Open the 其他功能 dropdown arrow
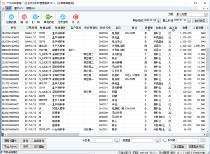Image resolution: width=210 pixels, height=154 pixels. 51,17
